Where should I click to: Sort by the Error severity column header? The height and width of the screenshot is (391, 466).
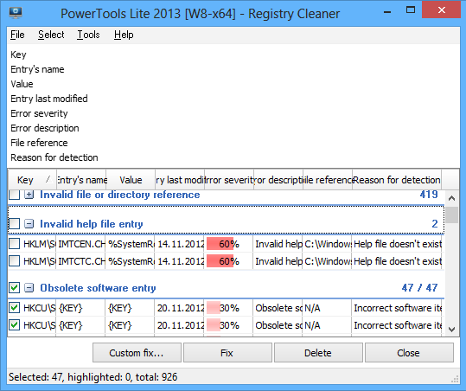coord(229,180)
